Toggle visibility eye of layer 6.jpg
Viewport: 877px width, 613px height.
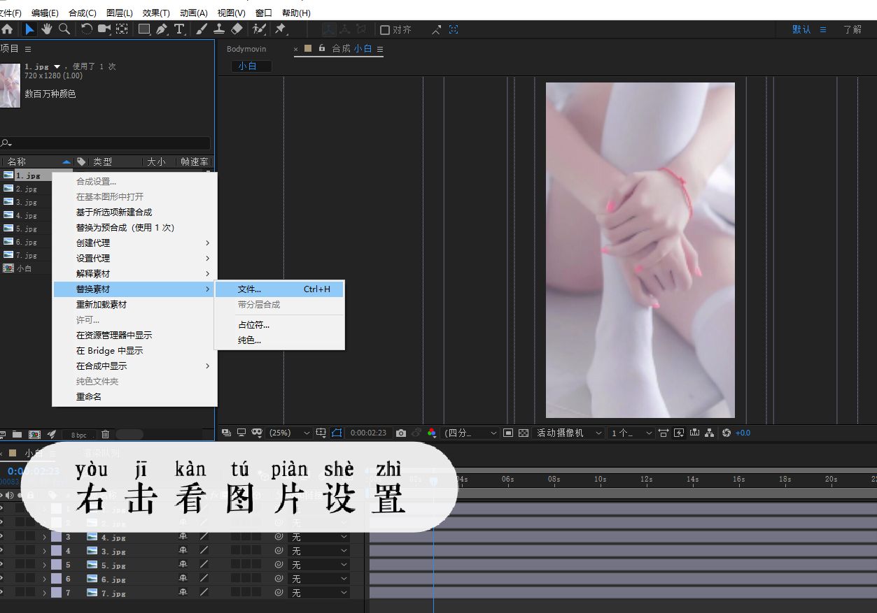pyautogui.click(x=2, y=579)
